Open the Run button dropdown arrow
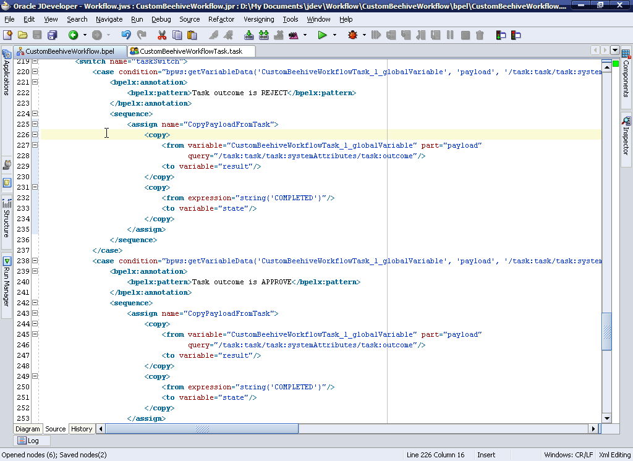The height and width of the screenshot is (461, 633). click(x=334, y=35)
